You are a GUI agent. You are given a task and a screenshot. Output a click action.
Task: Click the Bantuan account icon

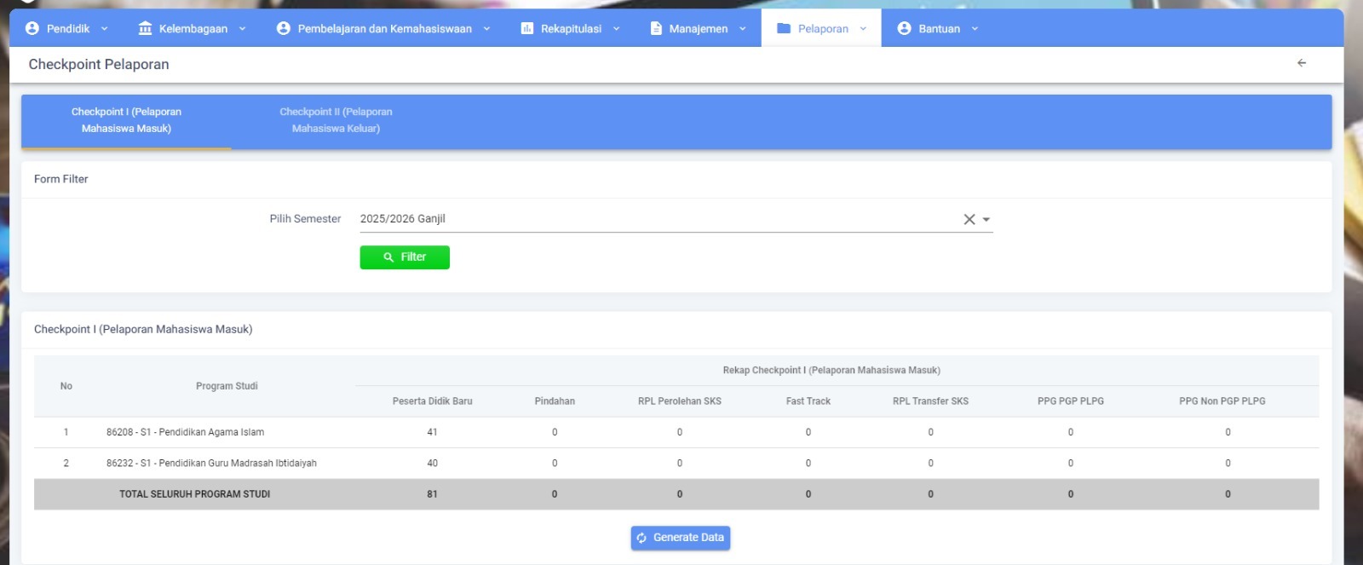point(904,28)
